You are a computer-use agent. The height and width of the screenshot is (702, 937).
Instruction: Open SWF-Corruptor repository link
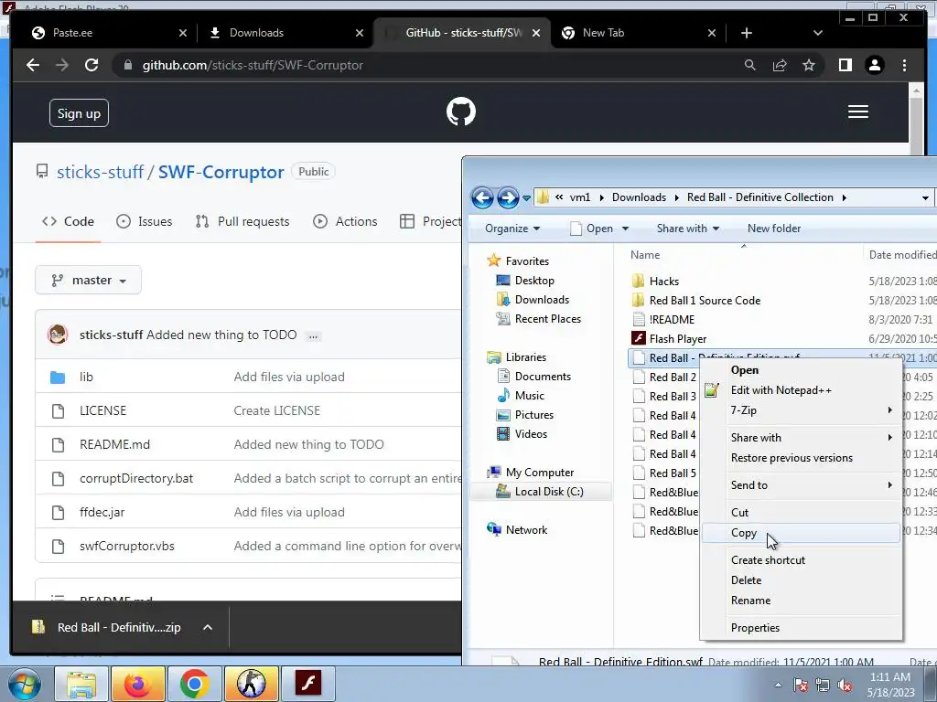pos(221,172)
